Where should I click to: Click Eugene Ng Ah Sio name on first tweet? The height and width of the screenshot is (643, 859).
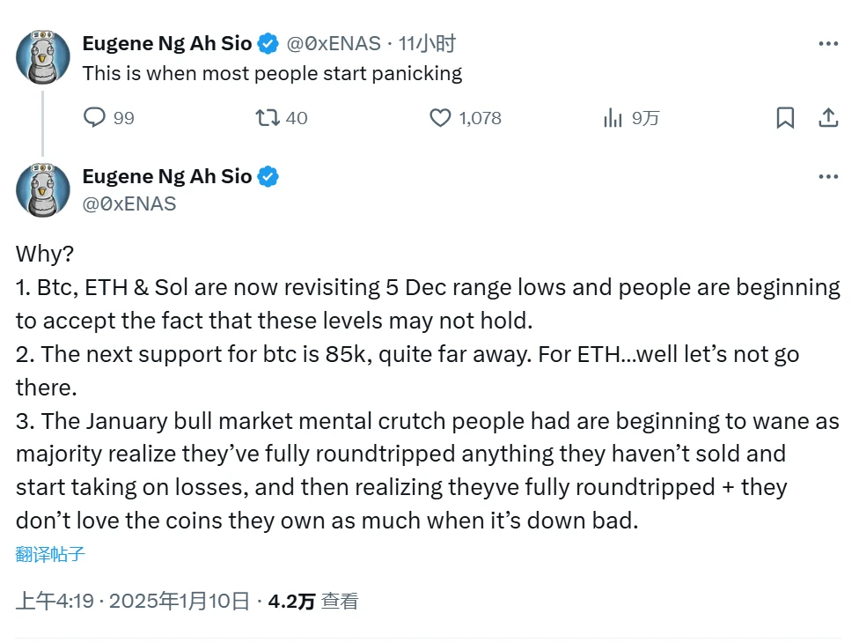(x=167, y=43)
